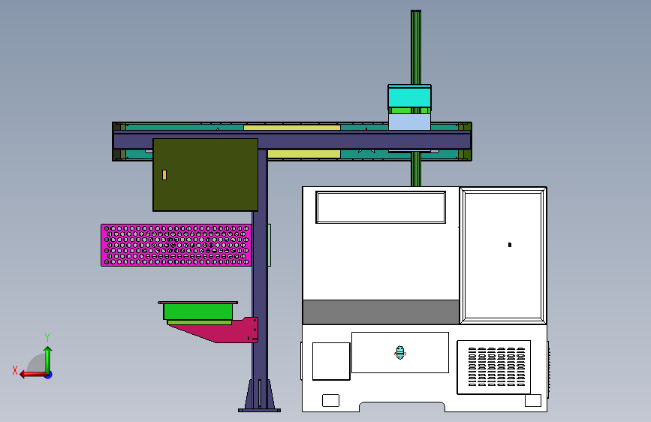Select the grey band on the machine

(x=381, y=312)
